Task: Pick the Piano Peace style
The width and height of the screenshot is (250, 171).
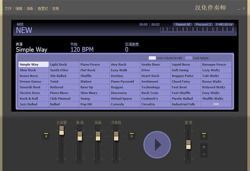Action: 95,64
